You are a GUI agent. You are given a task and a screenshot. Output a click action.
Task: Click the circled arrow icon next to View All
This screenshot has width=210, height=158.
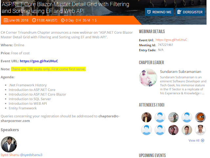click(x=202, y=140)
